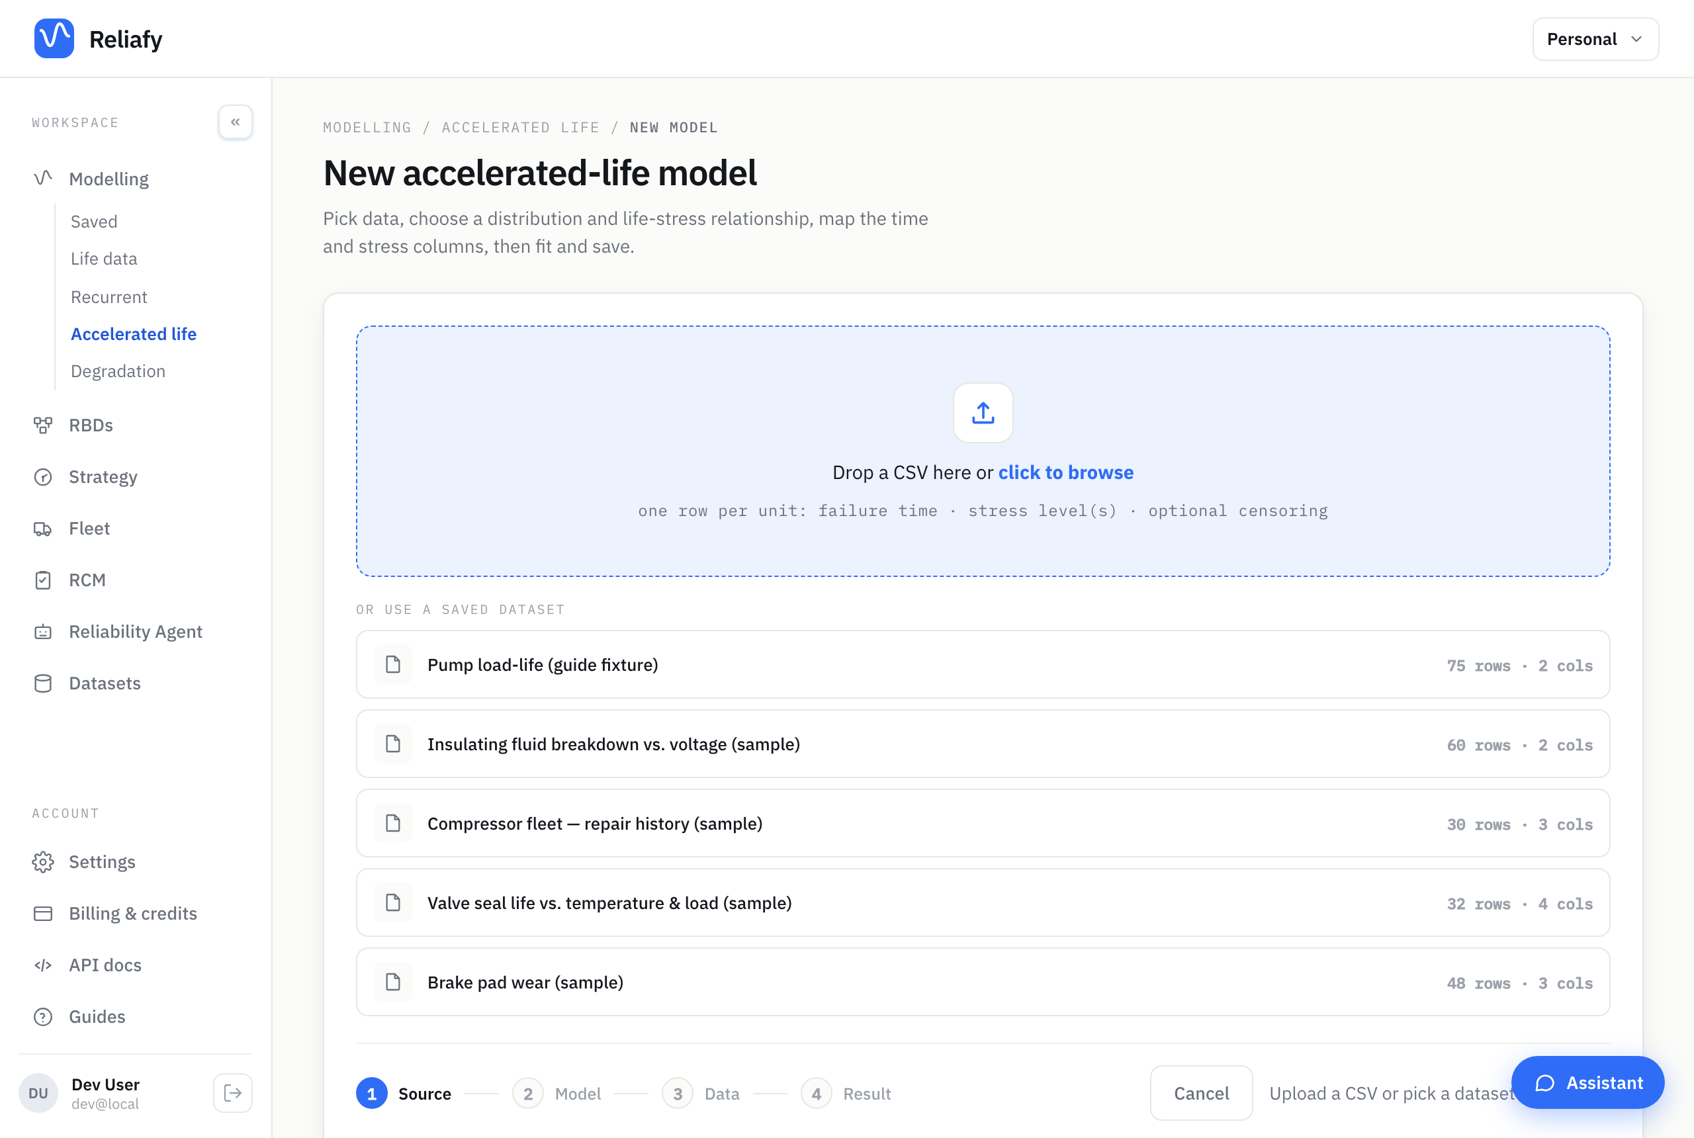The width and height of the screenshot is (1694, 1138).
Task: Click the Datasets cylinder icon
Action: [43, 683]
